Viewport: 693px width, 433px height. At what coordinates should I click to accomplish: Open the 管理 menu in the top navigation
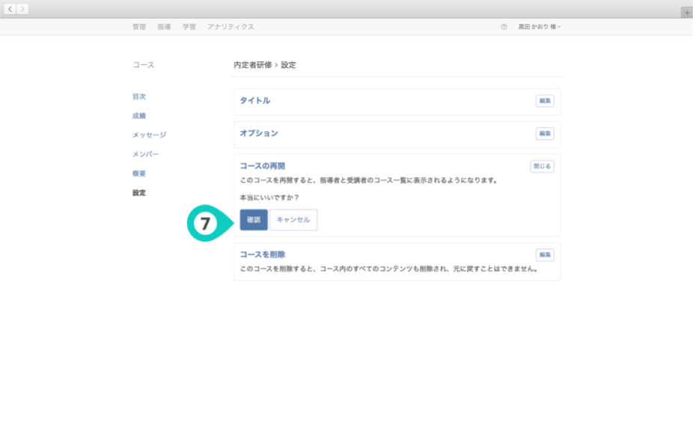coord(139,27)
